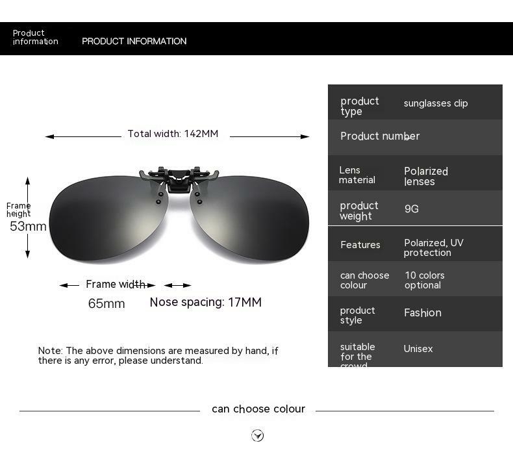The height and width of the screenshot is (469, 513).
Task: Click the 'PRODUCT INFORMATION' title in black bar
Action: pyautogui.click(x=134, y=41)
